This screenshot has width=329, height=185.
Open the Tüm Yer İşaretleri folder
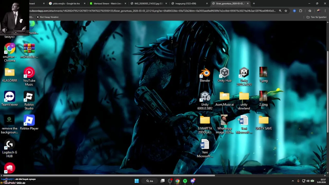tap(317, 17)
